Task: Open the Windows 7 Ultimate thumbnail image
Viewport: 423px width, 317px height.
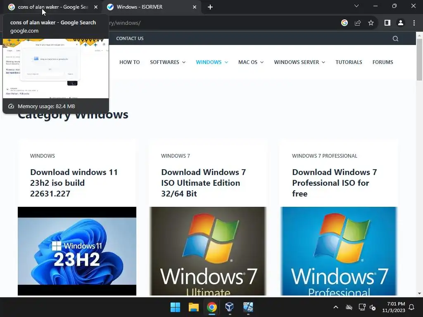Action: [208, 251]
